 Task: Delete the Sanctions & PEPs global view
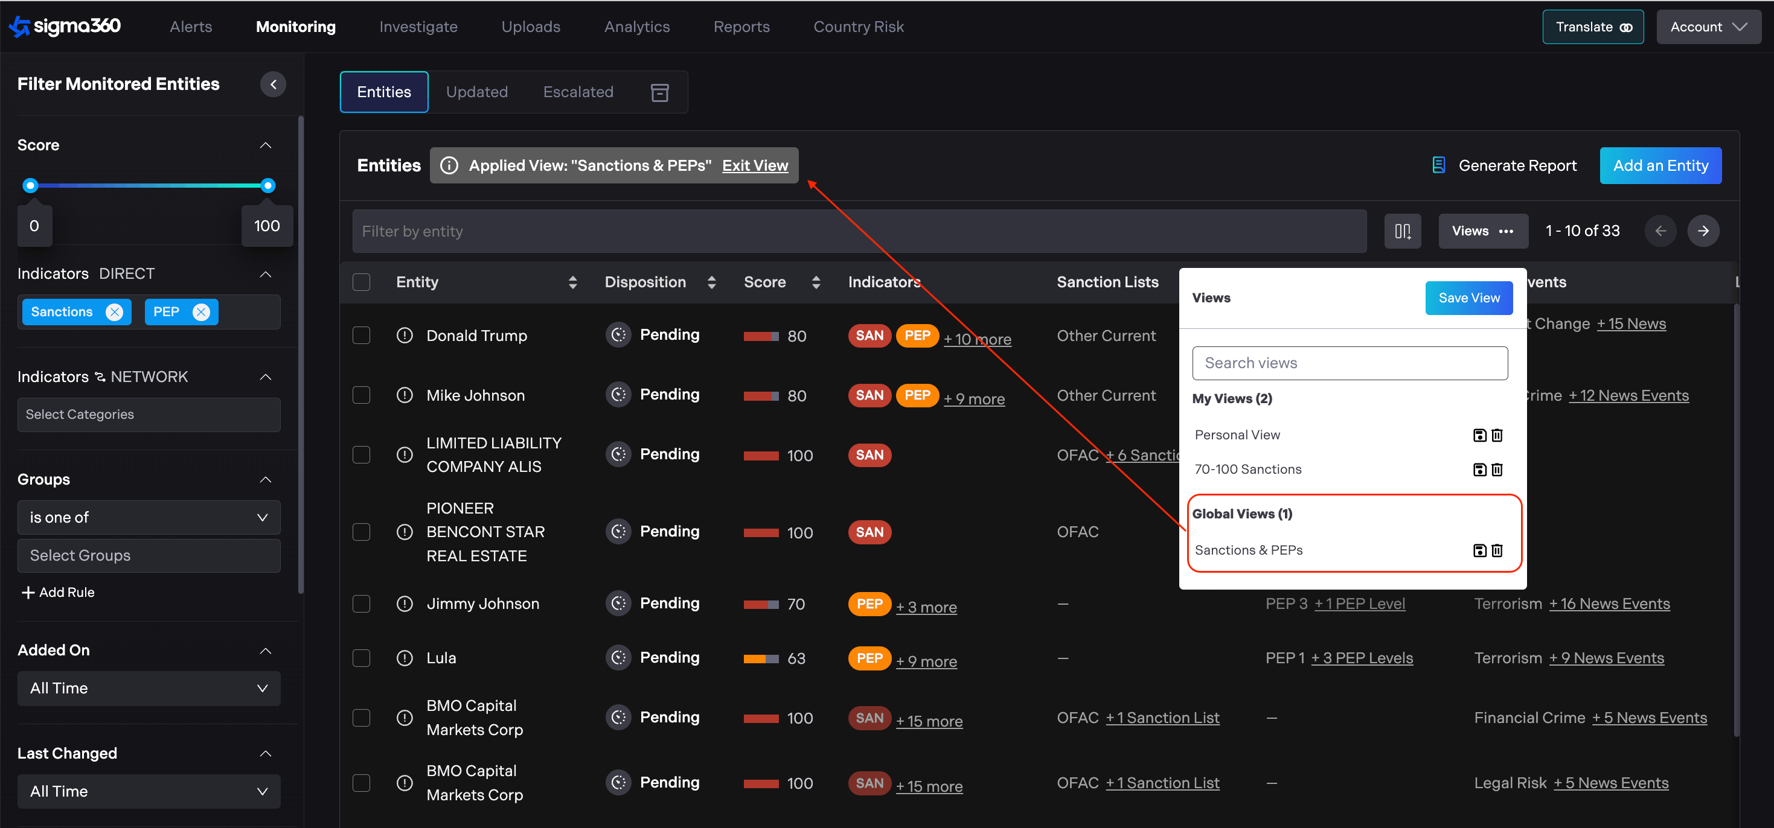coord(1496,550)
